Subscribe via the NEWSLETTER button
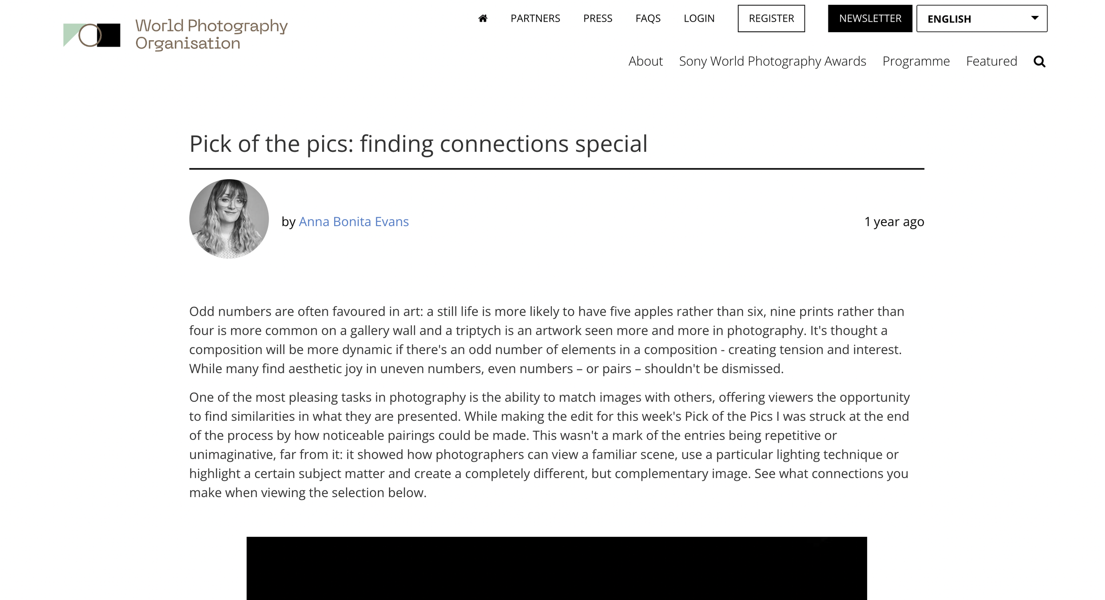Image resolution: width=1105 pixels, height=600 pixels. [870, 19]
